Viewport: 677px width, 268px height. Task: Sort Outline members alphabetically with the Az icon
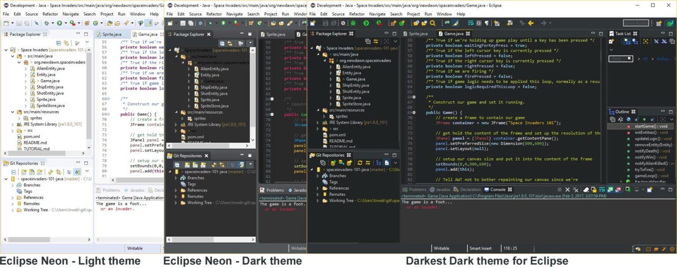pyautogui.click(x=620, y=119)
